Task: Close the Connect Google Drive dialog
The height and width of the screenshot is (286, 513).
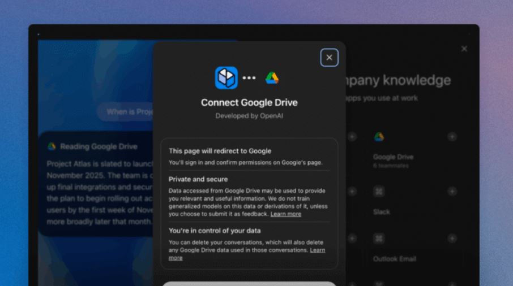Action: click(x=329, y=58)
